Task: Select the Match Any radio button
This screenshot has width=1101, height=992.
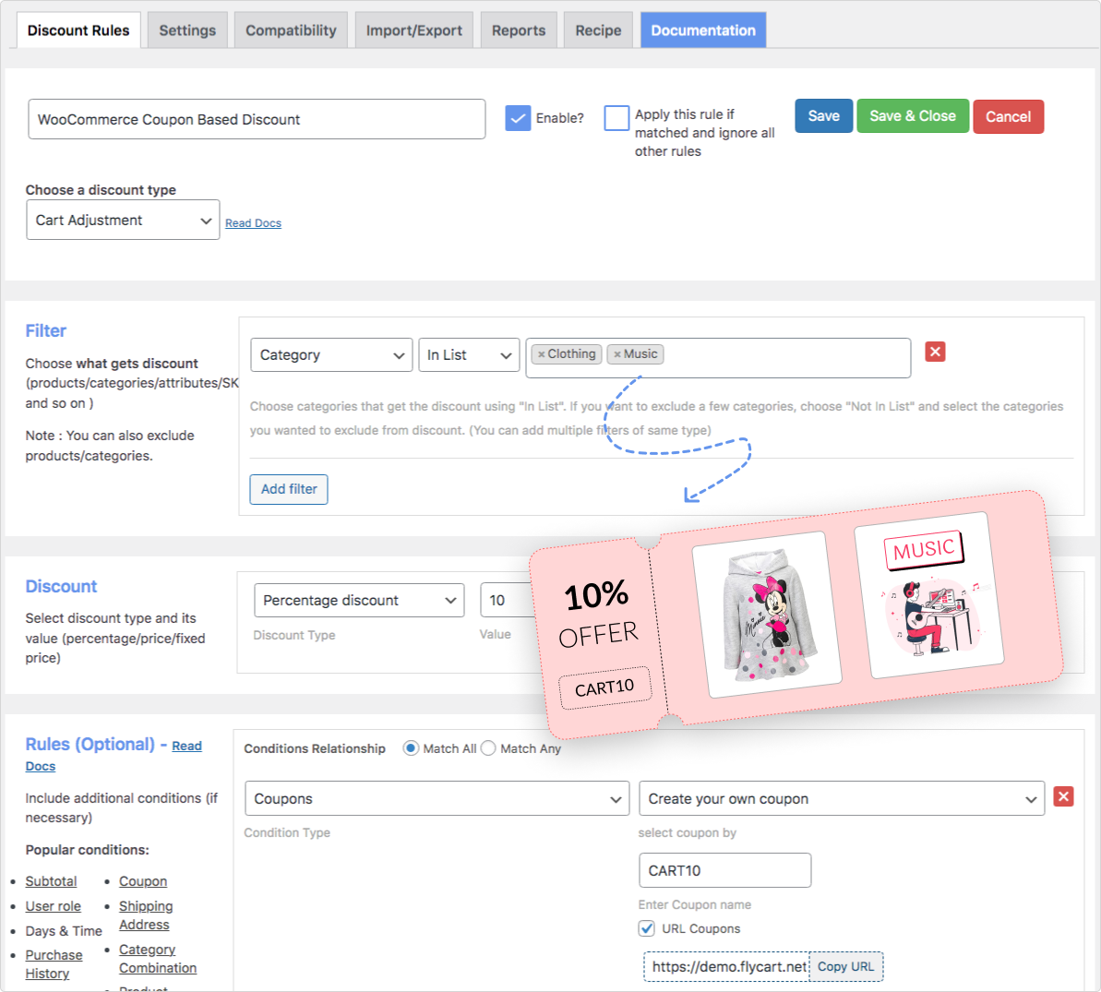Action: click(488, 748)
